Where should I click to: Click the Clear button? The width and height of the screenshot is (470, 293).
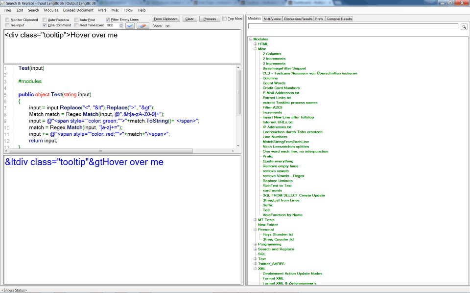tap(189, 19)
